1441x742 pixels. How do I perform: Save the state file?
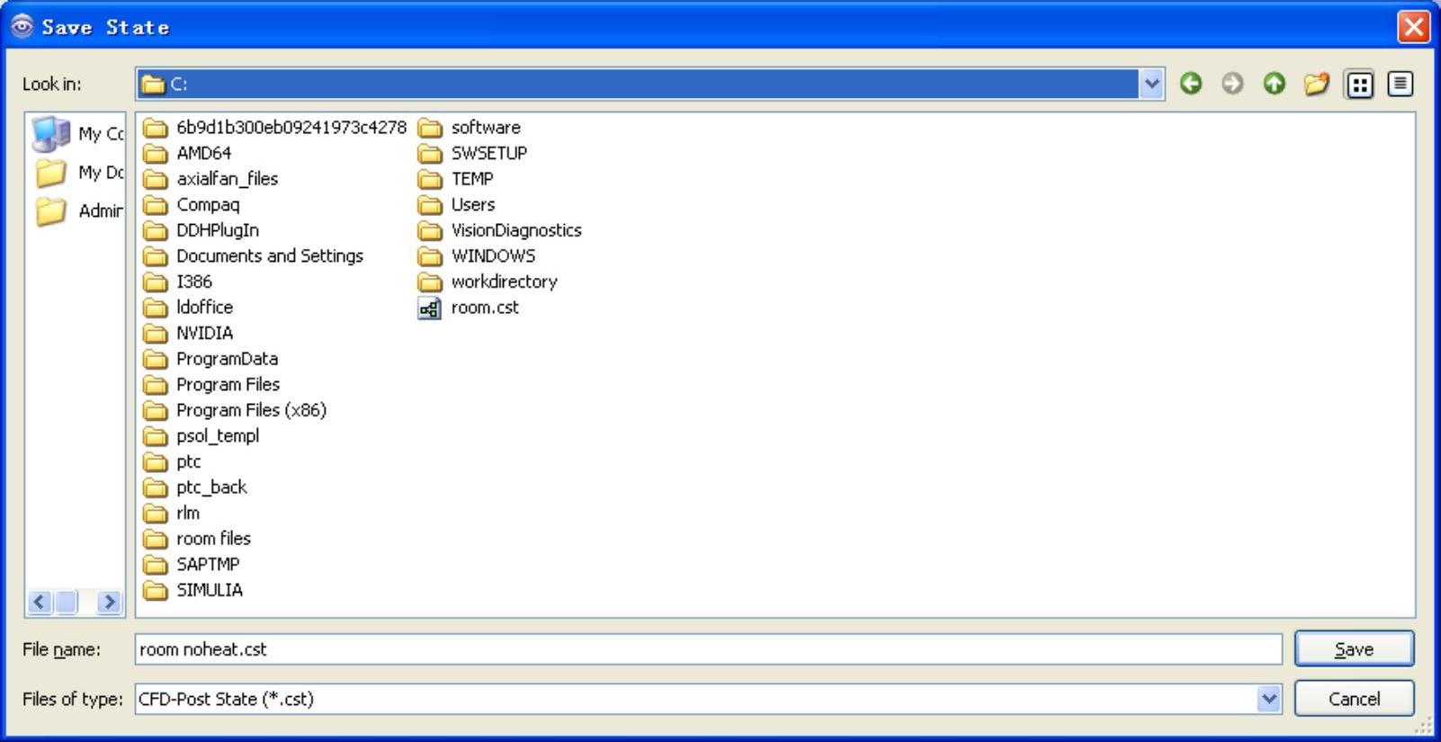click(x=1354, y=649)
